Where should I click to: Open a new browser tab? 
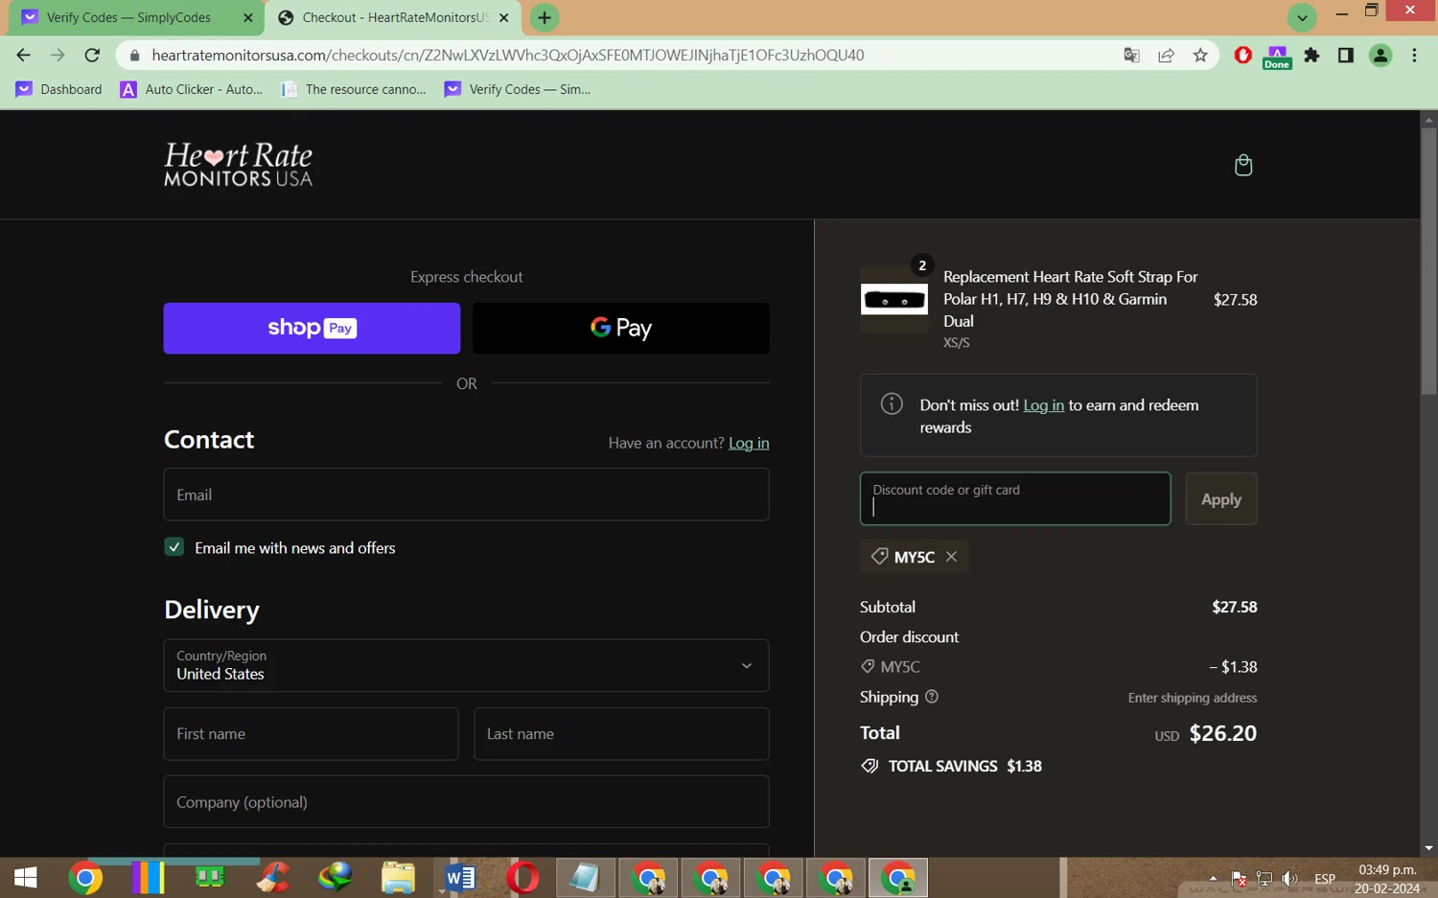pyautogui.click(x=545, y=17)
